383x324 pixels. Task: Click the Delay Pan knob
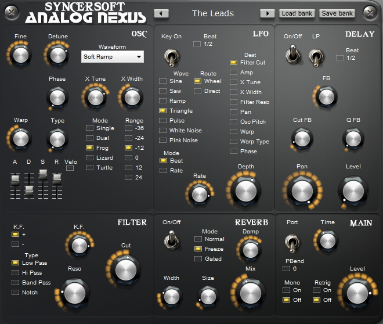coord(302,191)
